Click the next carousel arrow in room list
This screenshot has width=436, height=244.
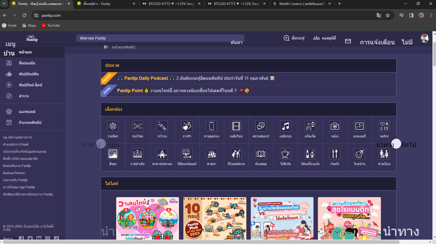396,144
